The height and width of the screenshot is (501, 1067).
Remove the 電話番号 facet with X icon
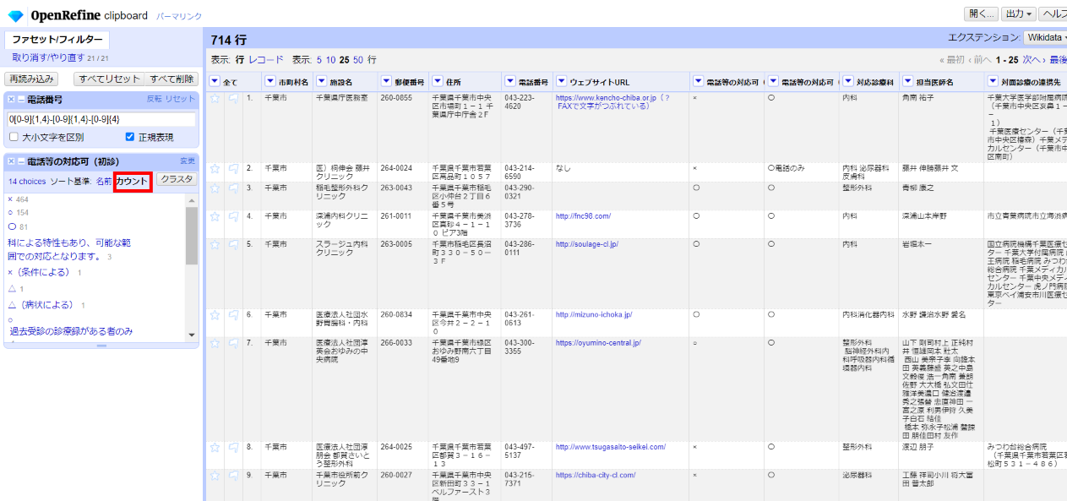(x=11, y=100)
